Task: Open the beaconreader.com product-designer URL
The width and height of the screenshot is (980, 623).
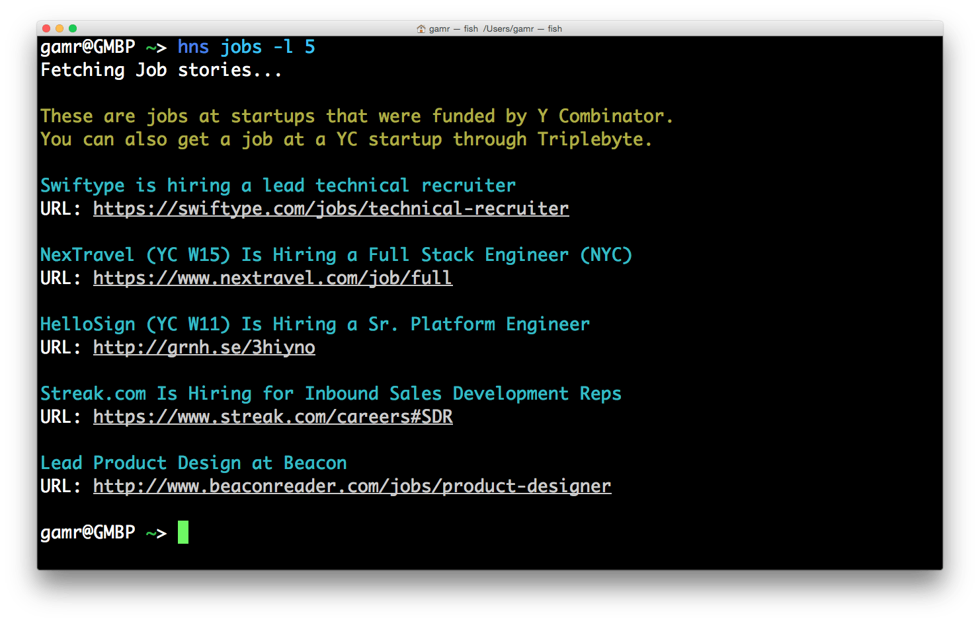Action: point(352,486)
